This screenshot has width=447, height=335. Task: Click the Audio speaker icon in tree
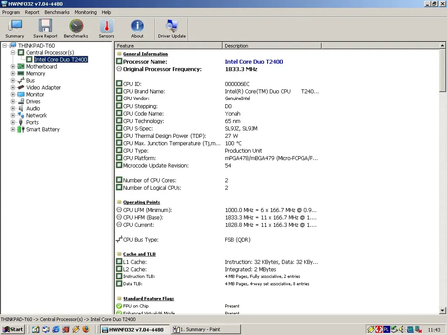click(x=21, y=108)
